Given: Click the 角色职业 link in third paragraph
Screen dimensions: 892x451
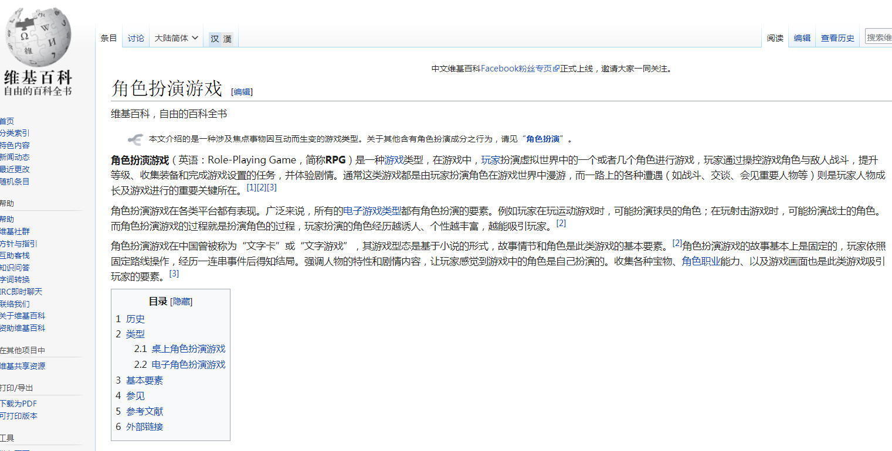Looking at the screenshot, I should point(701,261).
